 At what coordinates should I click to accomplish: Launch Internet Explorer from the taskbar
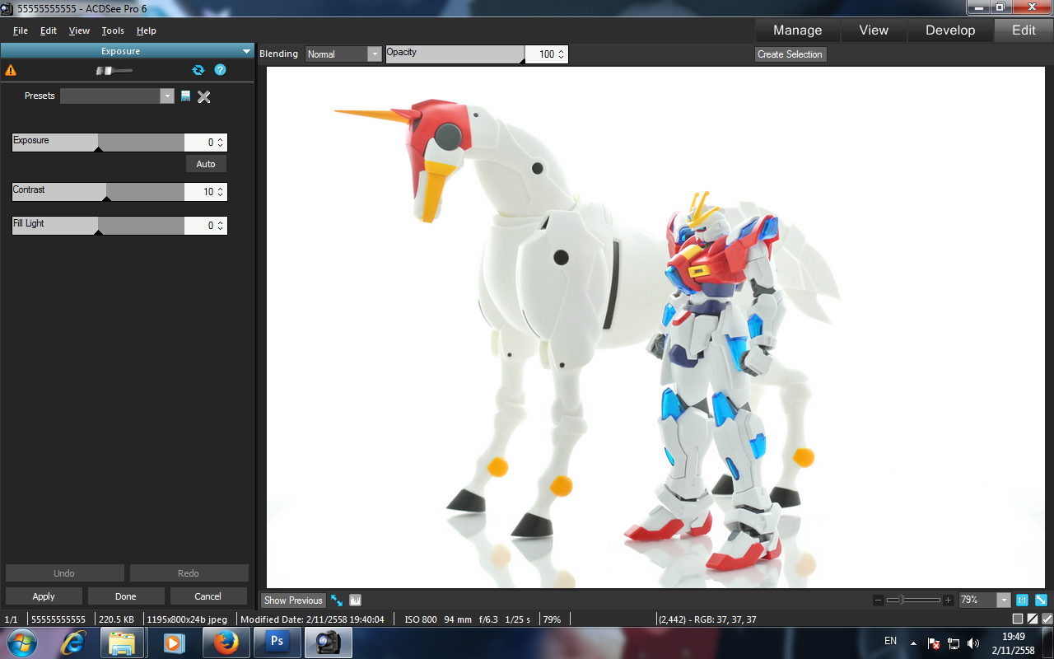click(73, 643)
